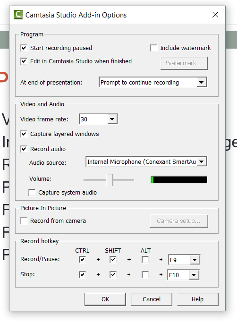Click the Video frame rate label
Image resolution: width=237 pixels, height=323 pixels.
coord(44,119)
